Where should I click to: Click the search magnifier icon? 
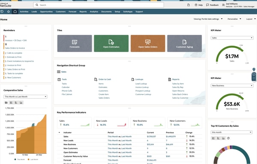coord(37,5)
